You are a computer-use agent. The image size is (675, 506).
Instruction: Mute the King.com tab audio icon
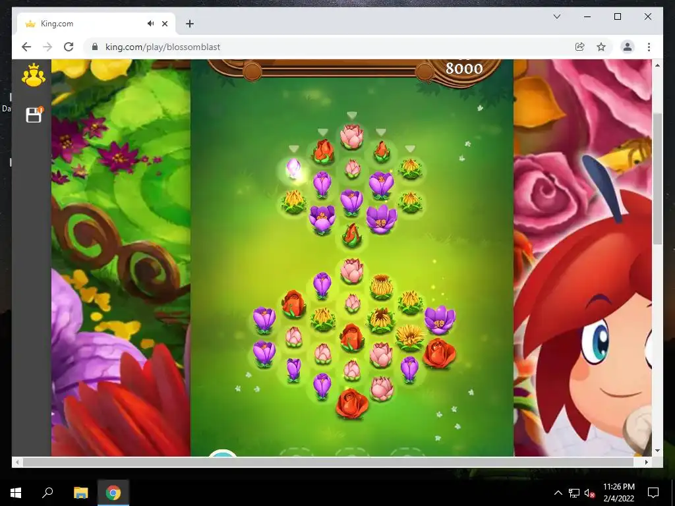[x=150, y=24]
